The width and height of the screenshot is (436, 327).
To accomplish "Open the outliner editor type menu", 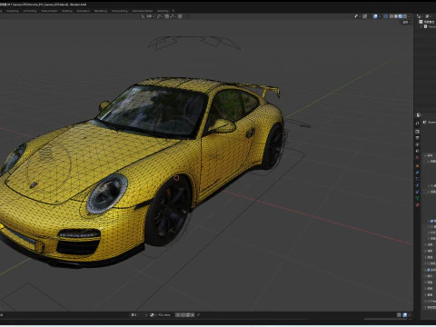I will pos(420,16).
